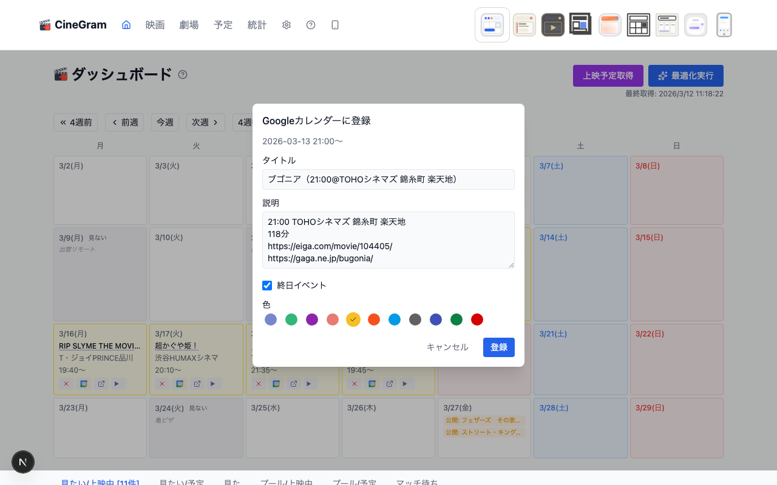Click the 前週 previous-week chevron button
The image size is (777, 485).
coord(124,122)
